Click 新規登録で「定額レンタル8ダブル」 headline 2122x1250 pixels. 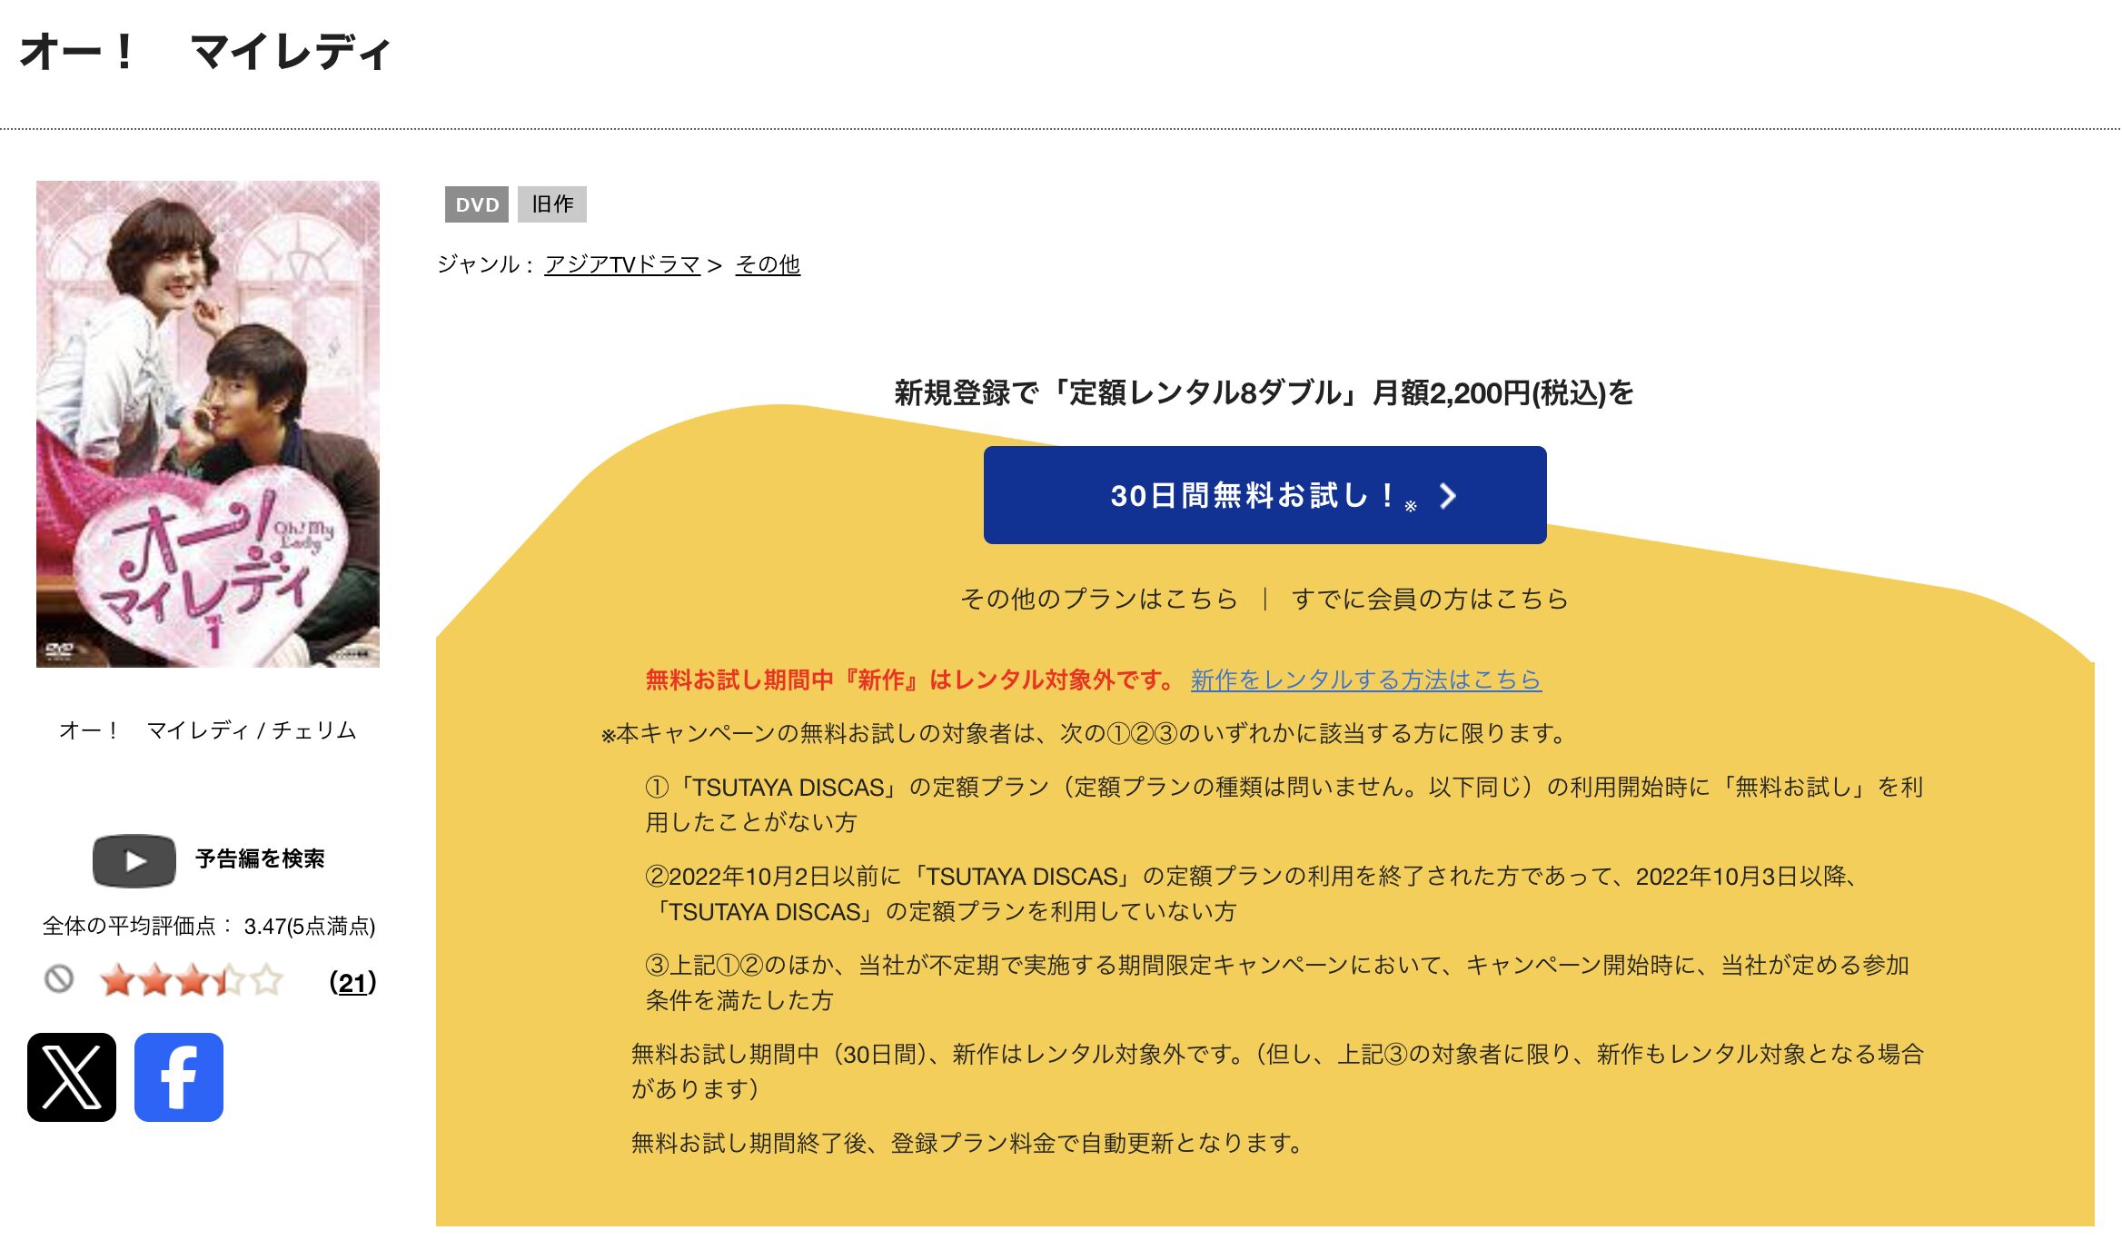point(1264,392)
